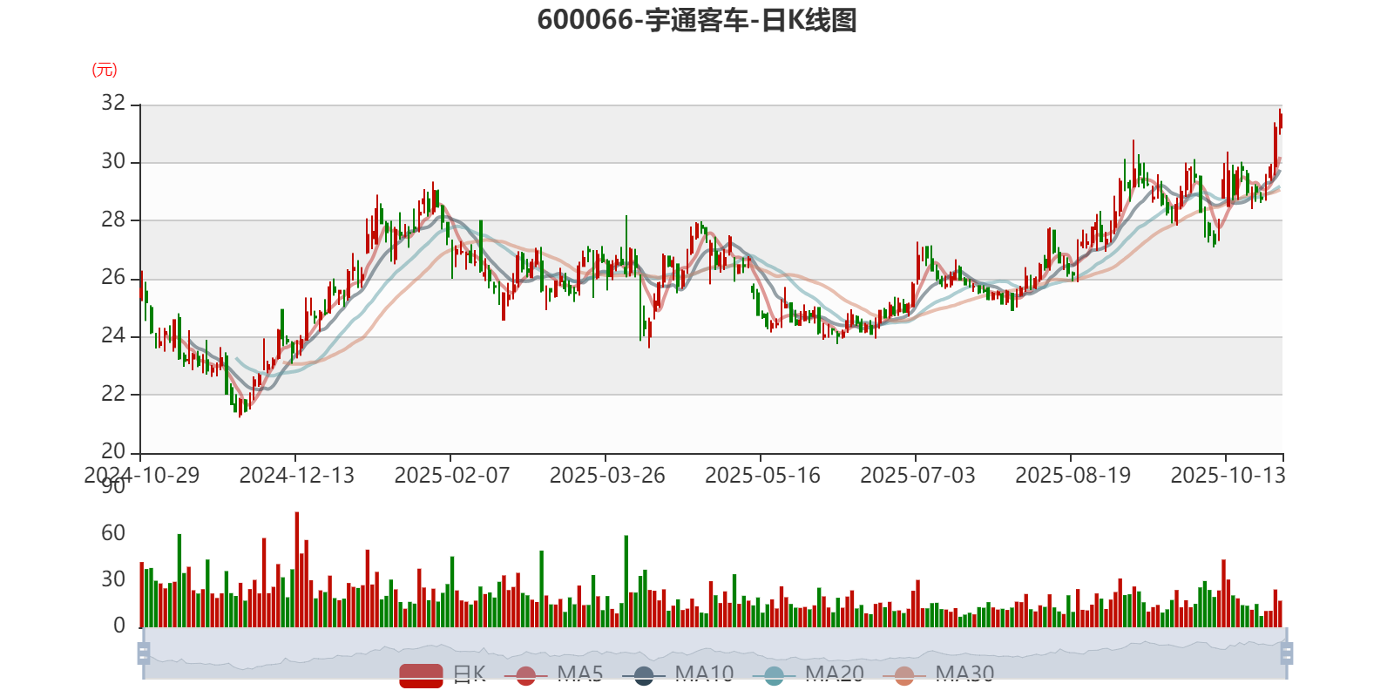The height and width of the screenshot is (697, 1394).
Task: Click the 2025-07-03 date axis label
Action: [x=917, y=476]
